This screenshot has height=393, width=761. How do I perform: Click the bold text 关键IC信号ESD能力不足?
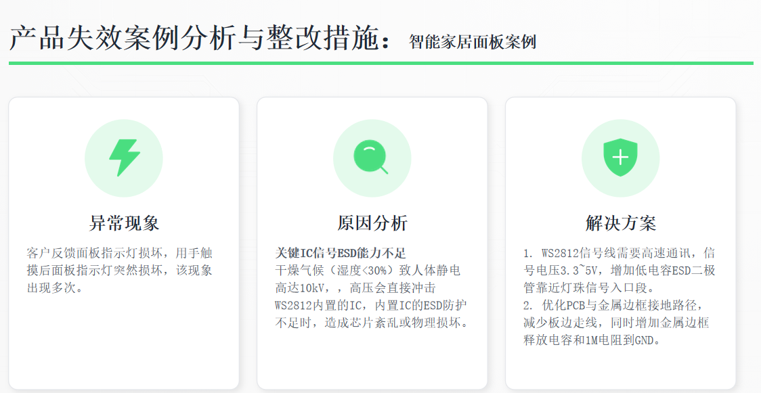coord(340,253)
